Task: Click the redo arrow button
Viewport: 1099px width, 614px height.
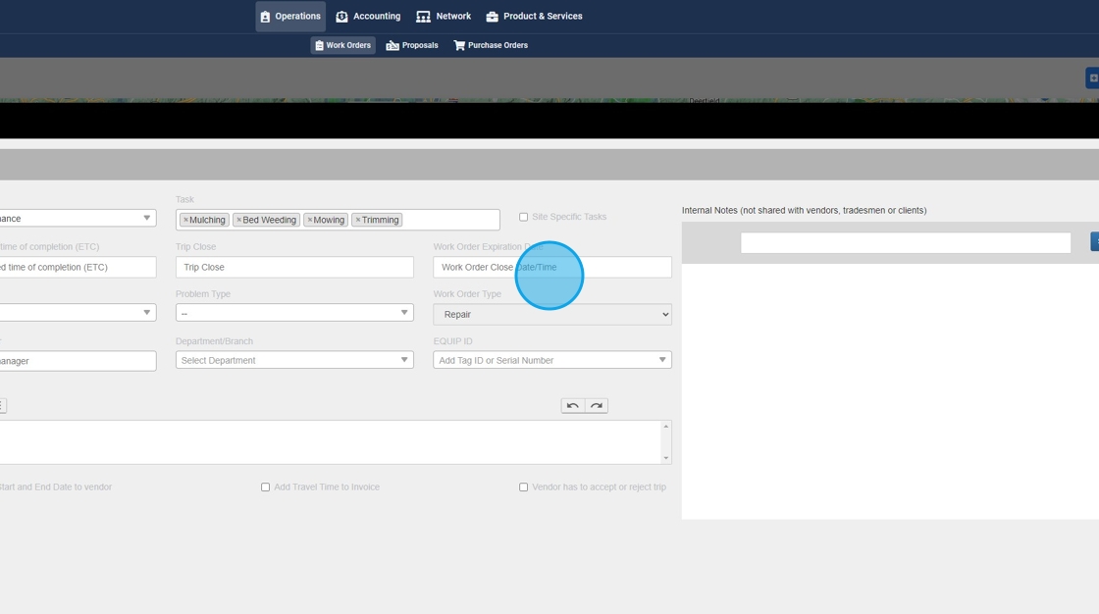Action: 597,406
